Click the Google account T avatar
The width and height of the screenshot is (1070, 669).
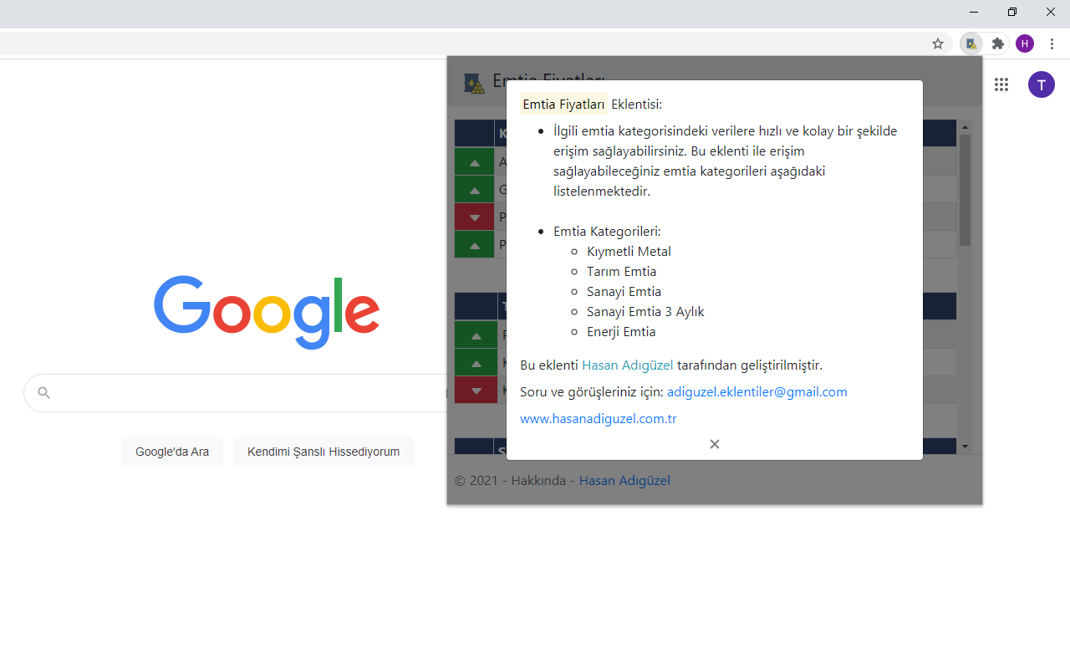click(x=1042, y=84)
